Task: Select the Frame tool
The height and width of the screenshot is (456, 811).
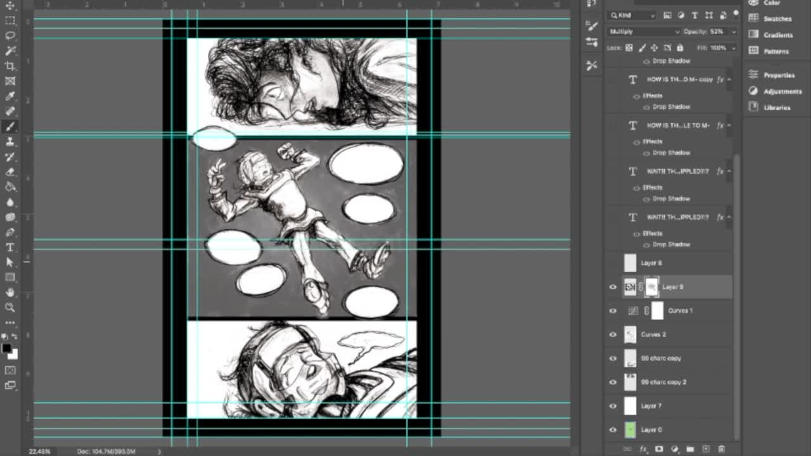Action: (10, 81)
